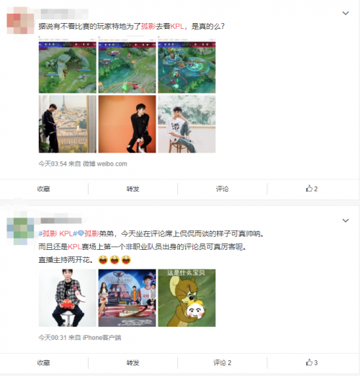Open the 孤影 keyword link in first post

coord(148,26)
